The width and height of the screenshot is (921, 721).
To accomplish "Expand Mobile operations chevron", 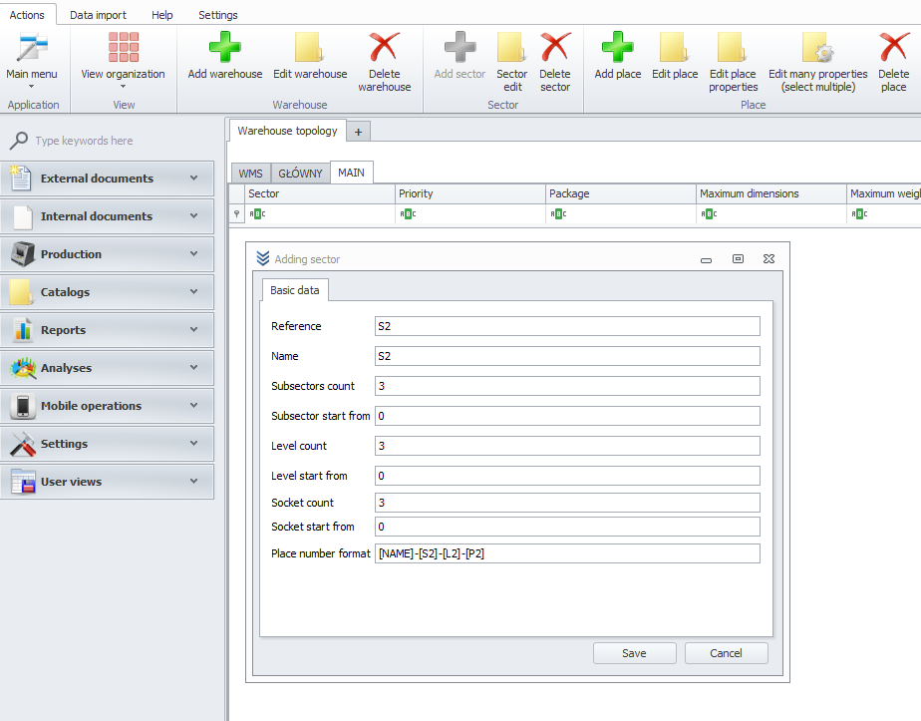I will click(x=193, y=406).
